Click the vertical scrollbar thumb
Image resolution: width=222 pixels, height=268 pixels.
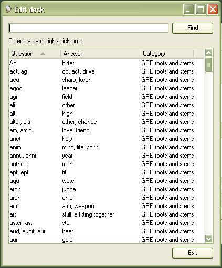(208, 65)
